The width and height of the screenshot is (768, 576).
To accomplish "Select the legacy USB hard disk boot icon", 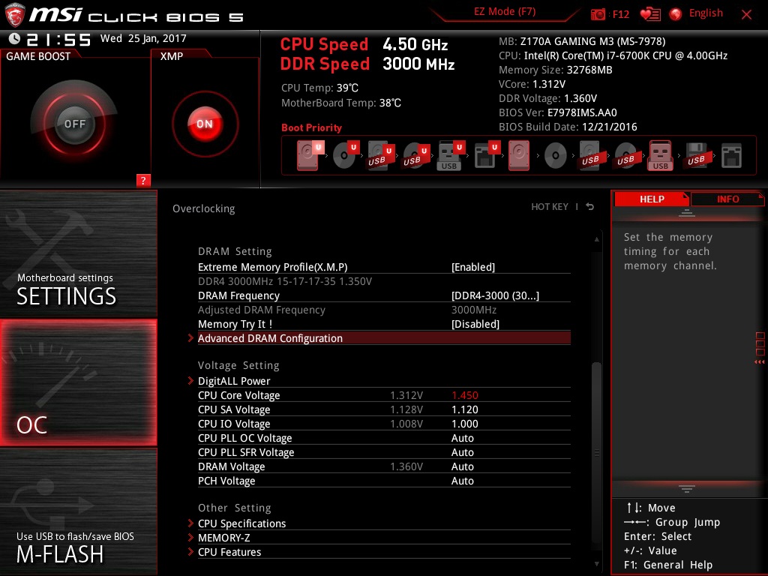I will point(590,156).
